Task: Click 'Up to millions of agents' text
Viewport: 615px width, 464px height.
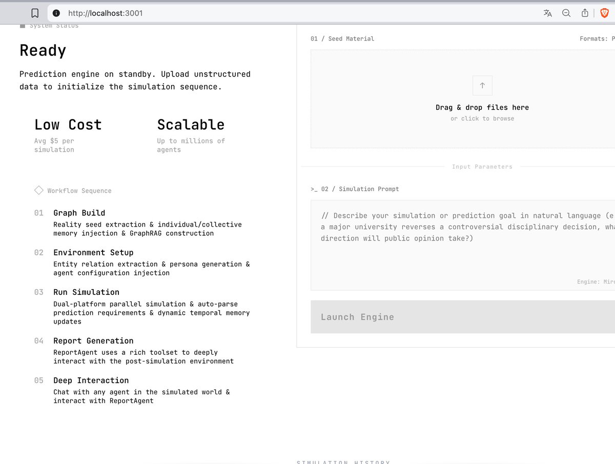Action: coord(191,145)
